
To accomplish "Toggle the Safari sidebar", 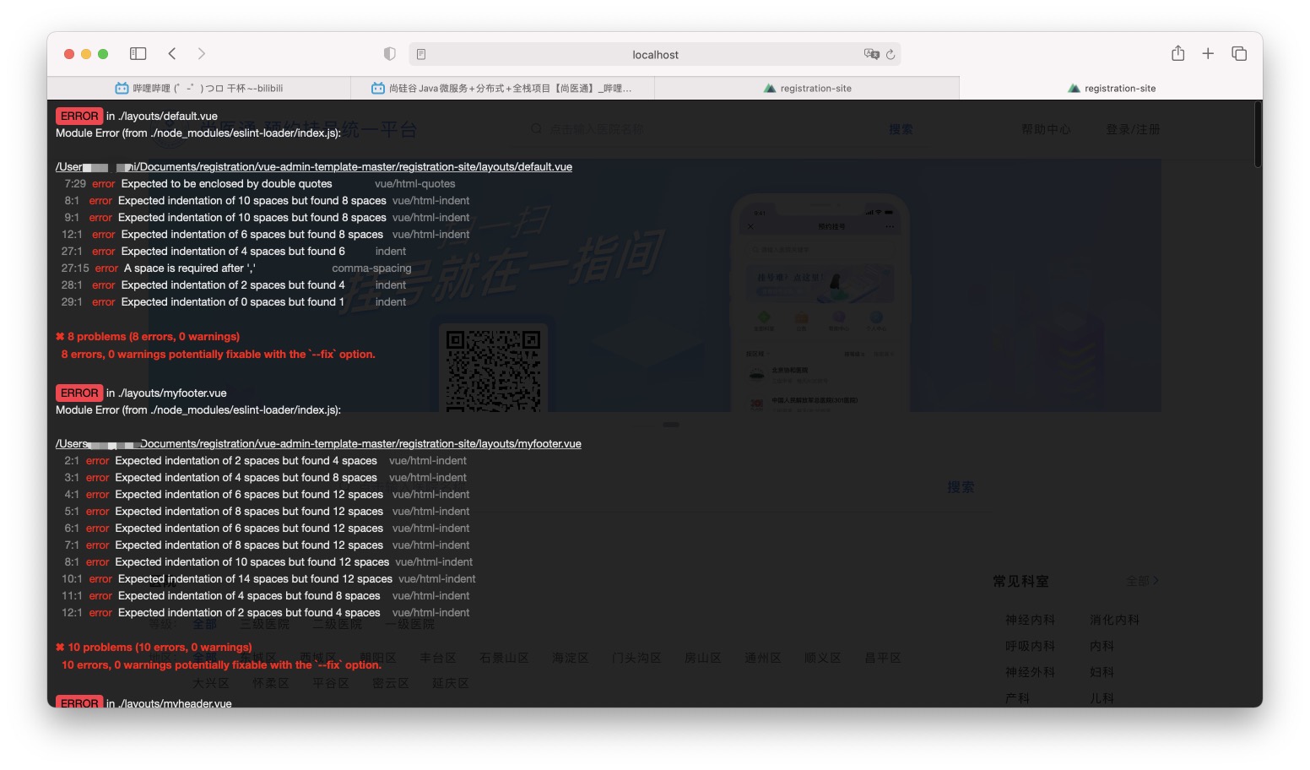I will pos(138,54).
